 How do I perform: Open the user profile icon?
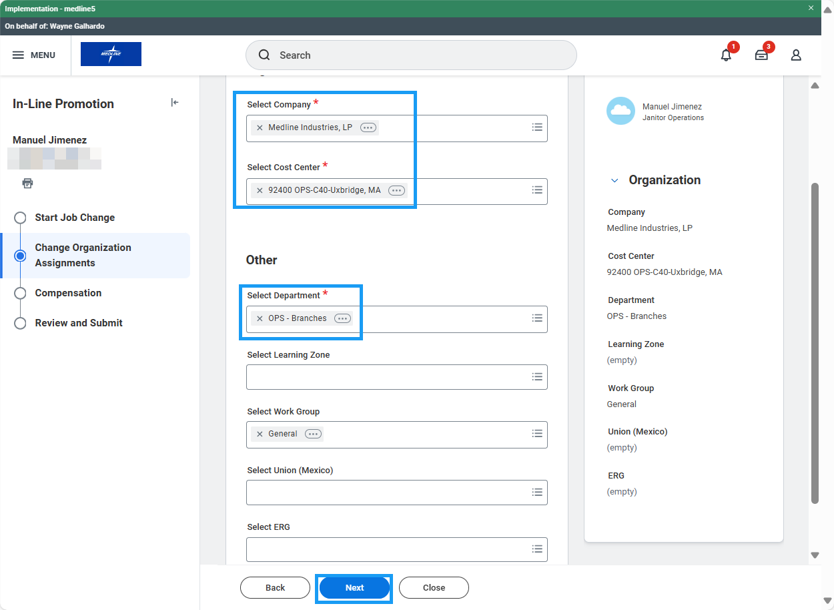pyautogui.click(x=796, y=55)
